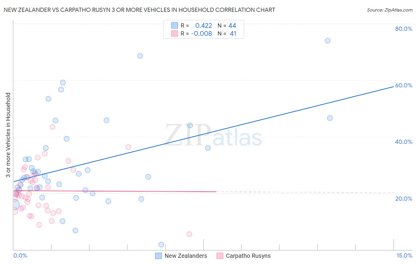This screenshot has height=264, width=416.
Task: Select the New Zealanders legend label
Action: (186, 256)
